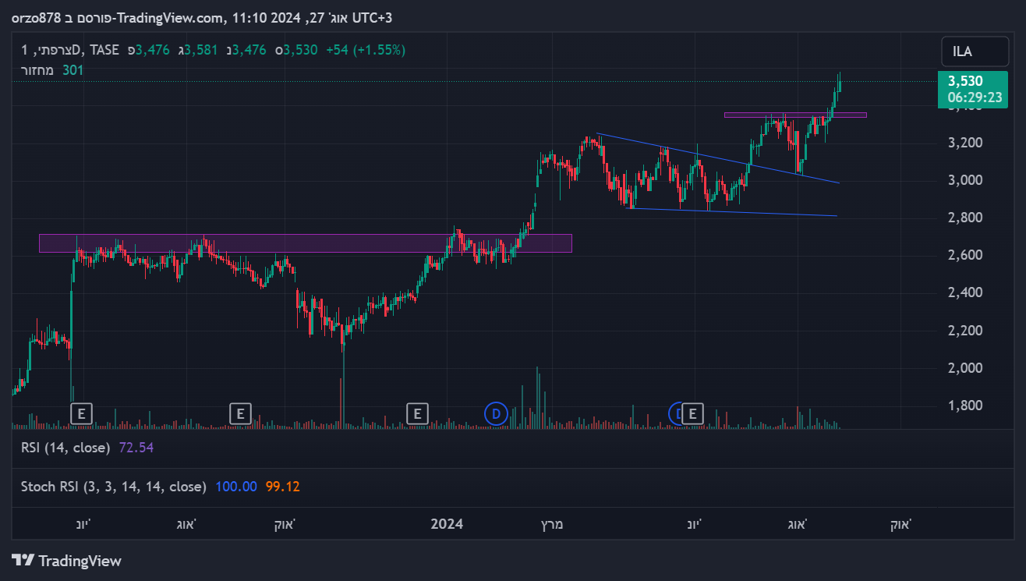Click the TradingView logo icon
This screenshot has height=581, width=1026.
[x=24, y=561]
